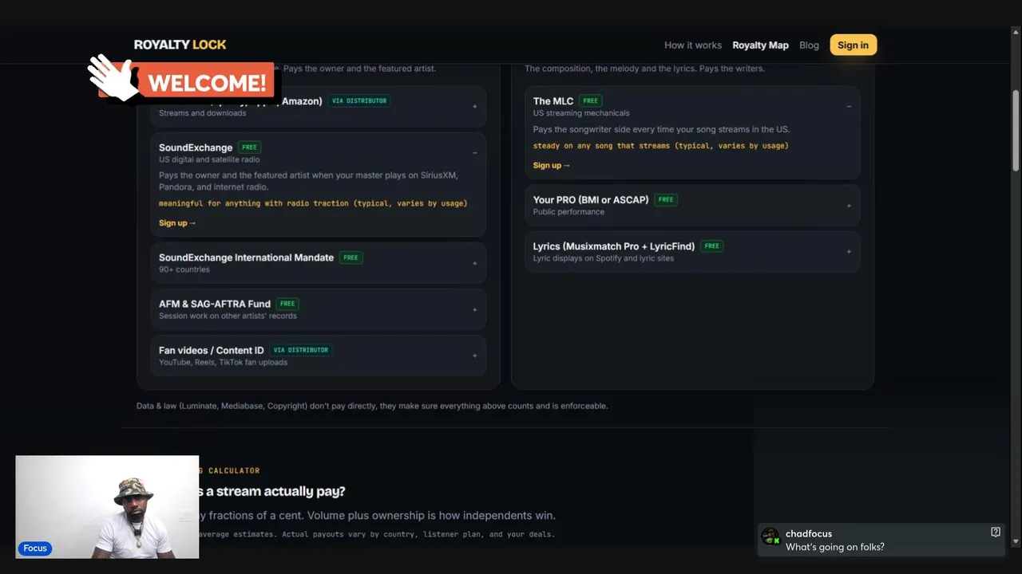Click the Royalty Lock logo
The height and width of the screenshot is (574, 1022).
180,45
